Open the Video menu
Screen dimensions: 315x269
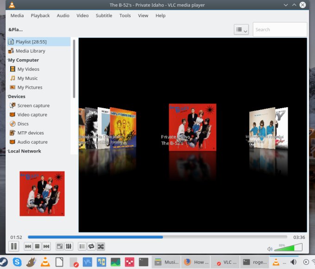82,15
